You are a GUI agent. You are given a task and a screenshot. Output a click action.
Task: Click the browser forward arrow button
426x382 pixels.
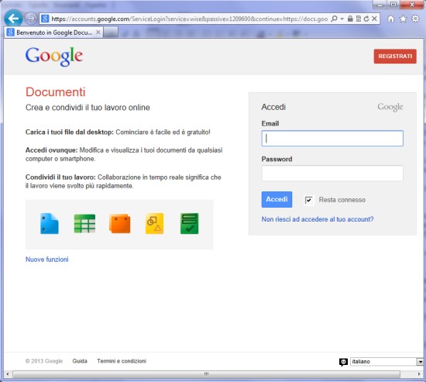(31, 19)
